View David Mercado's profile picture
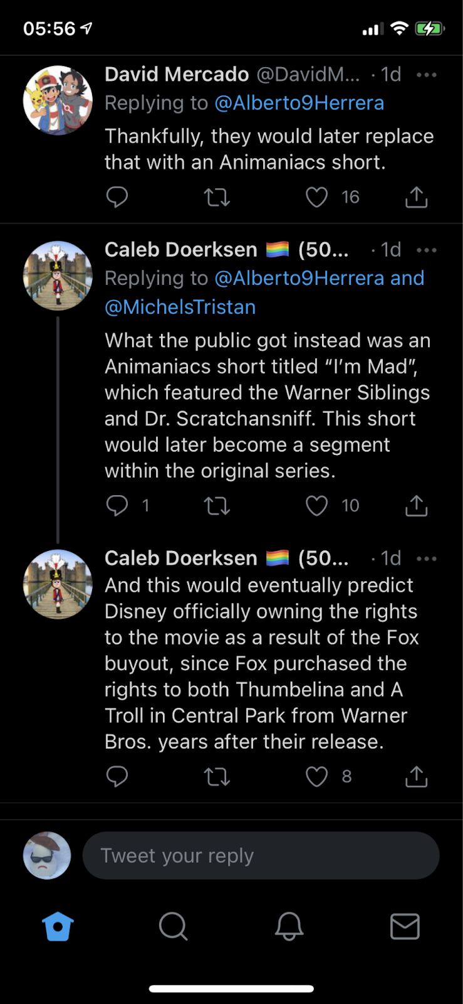The height and width of the screenshot is (1004, 463). coord(58,100)
